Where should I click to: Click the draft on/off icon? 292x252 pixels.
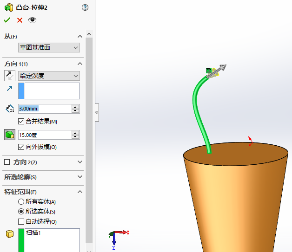point(10,135)
